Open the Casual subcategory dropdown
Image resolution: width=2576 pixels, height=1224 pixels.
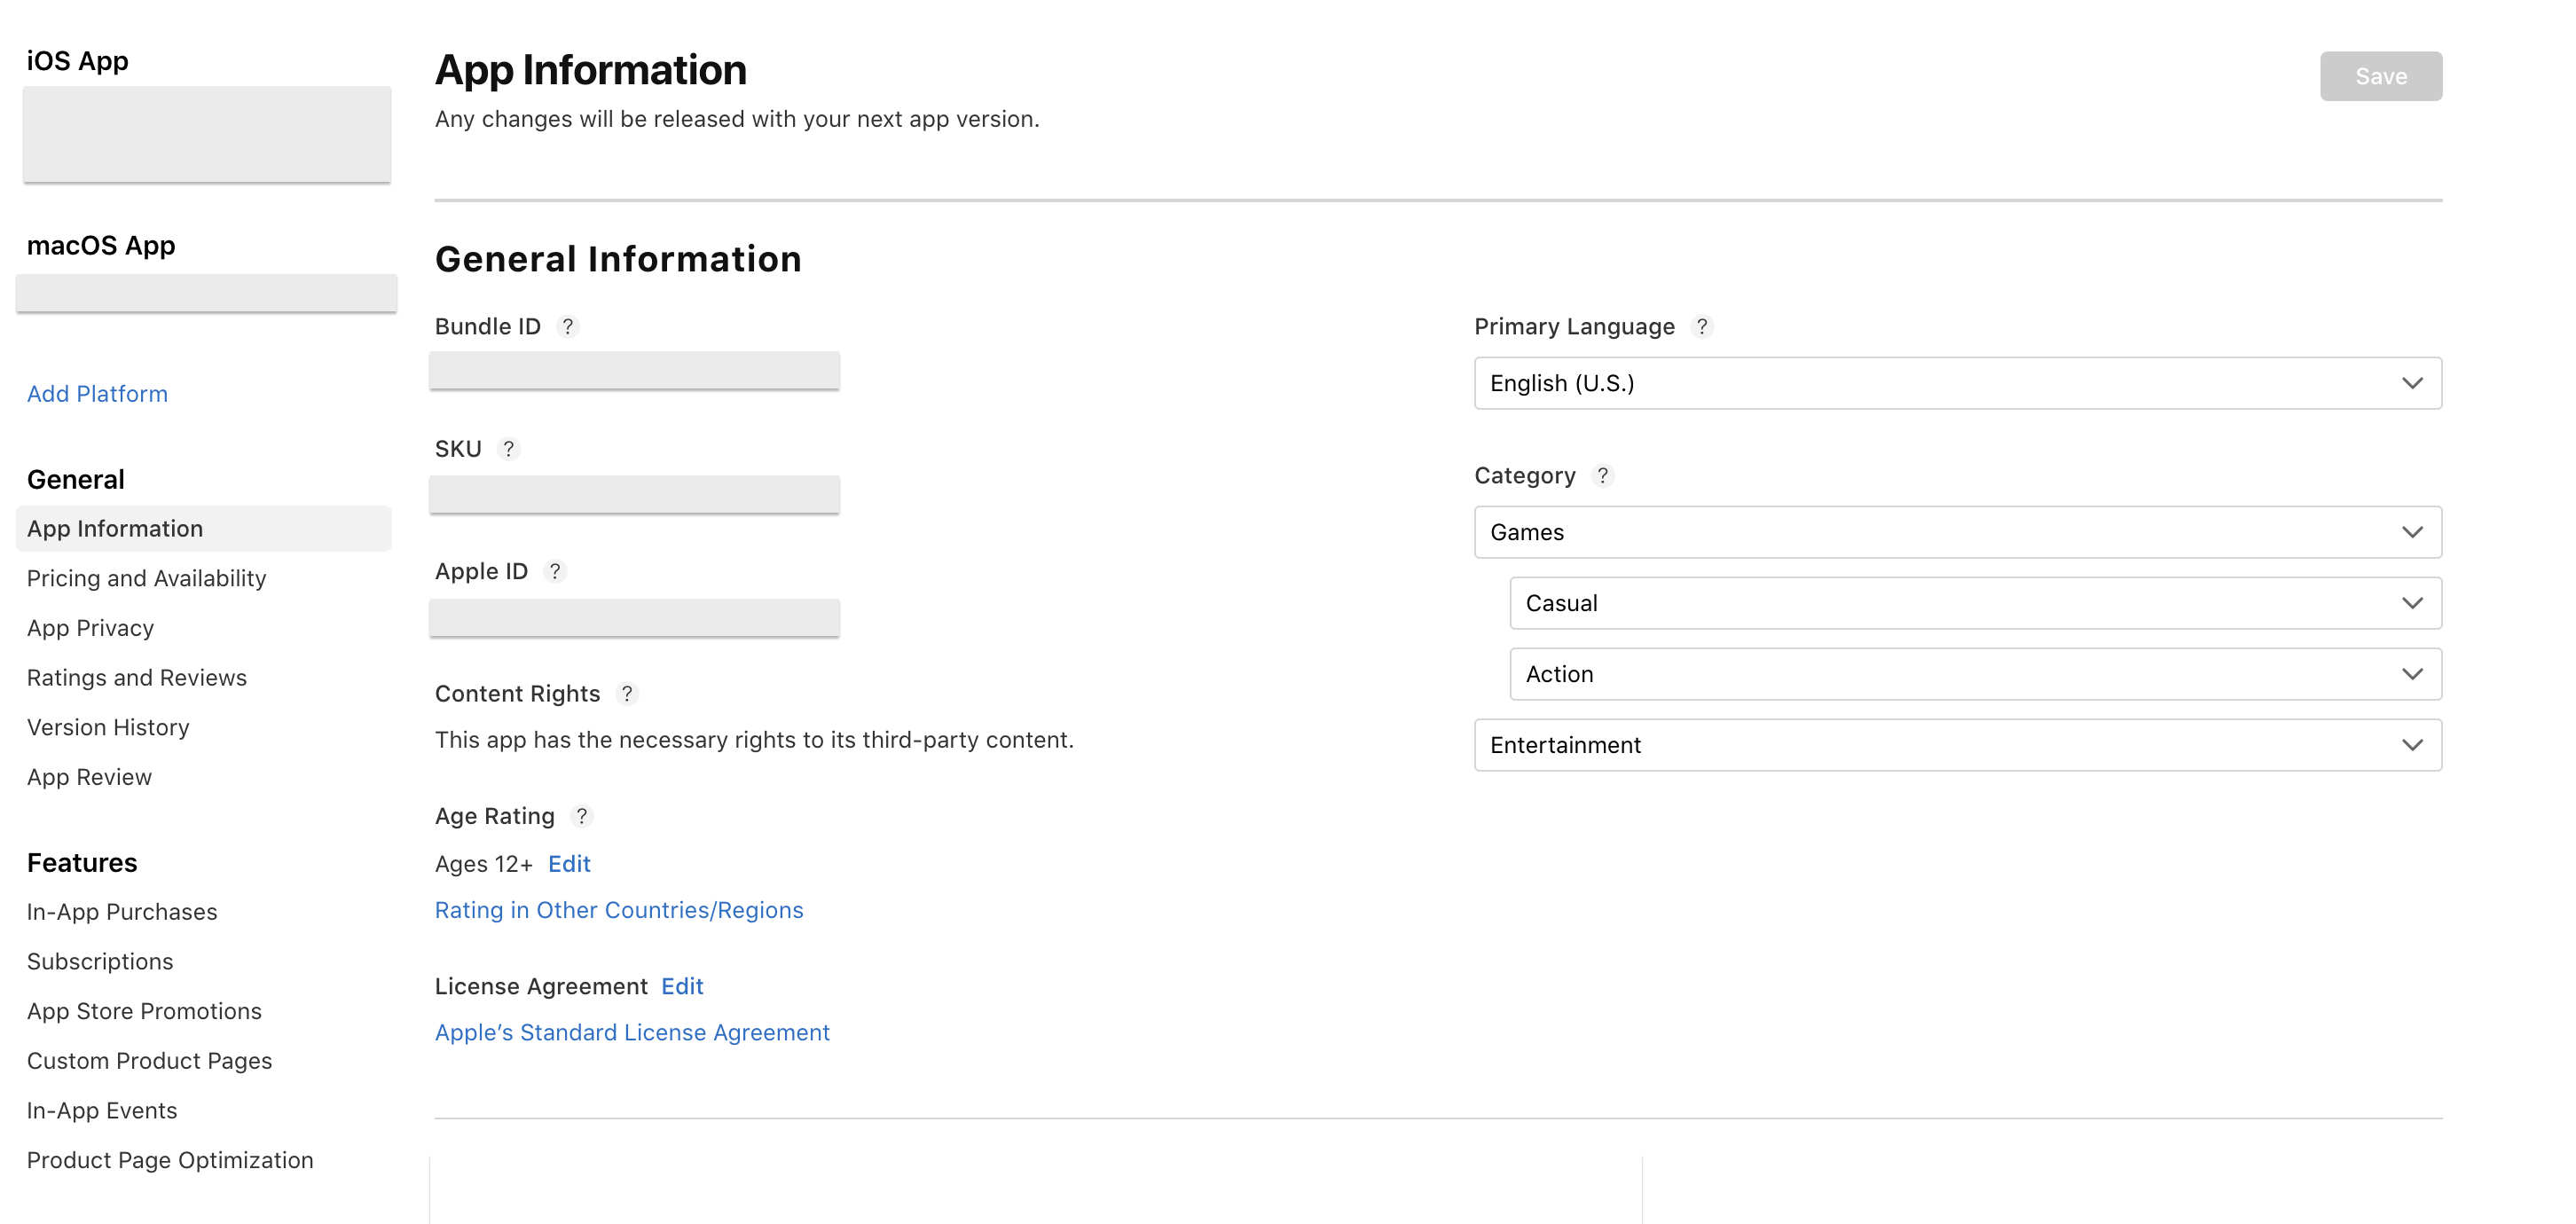tap(1975, 603)
